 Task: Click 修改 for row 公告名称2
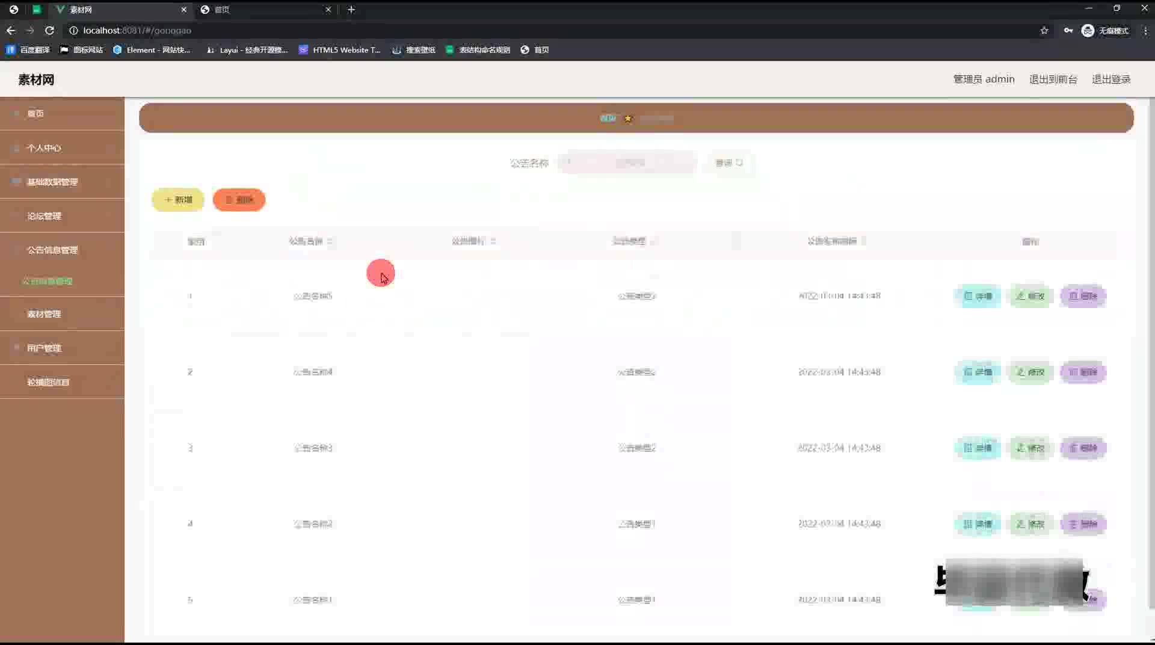(x=1030, y=524)
